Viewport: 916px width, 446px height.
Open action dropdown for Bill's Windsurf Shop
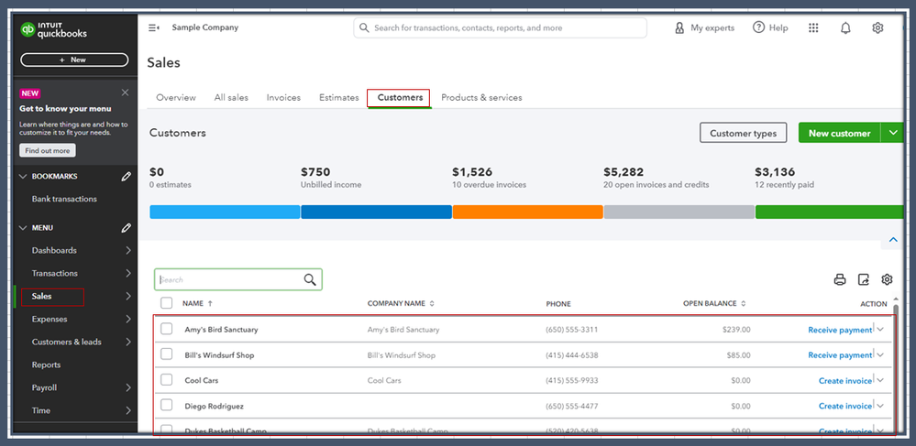point(880,354)
